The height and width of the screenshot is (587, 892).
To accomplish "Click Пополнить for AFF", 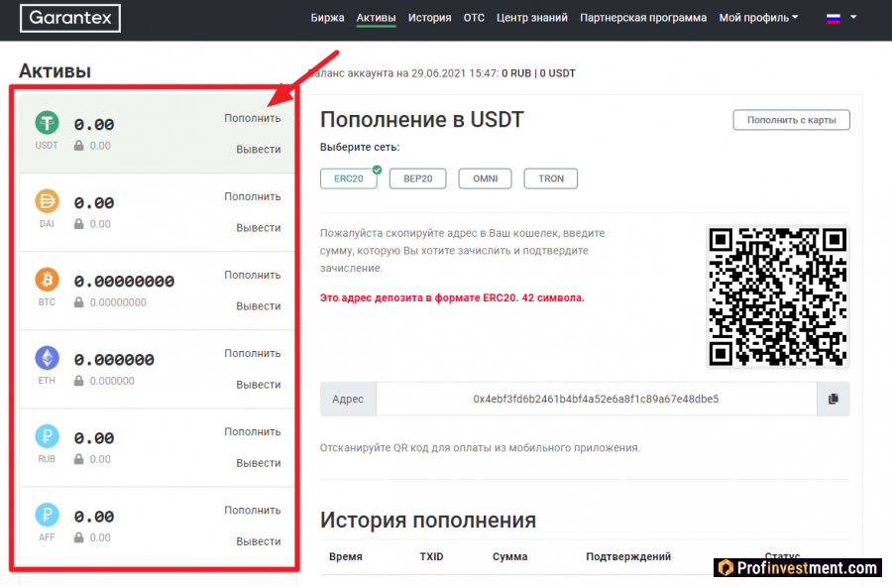I will 253,510.
